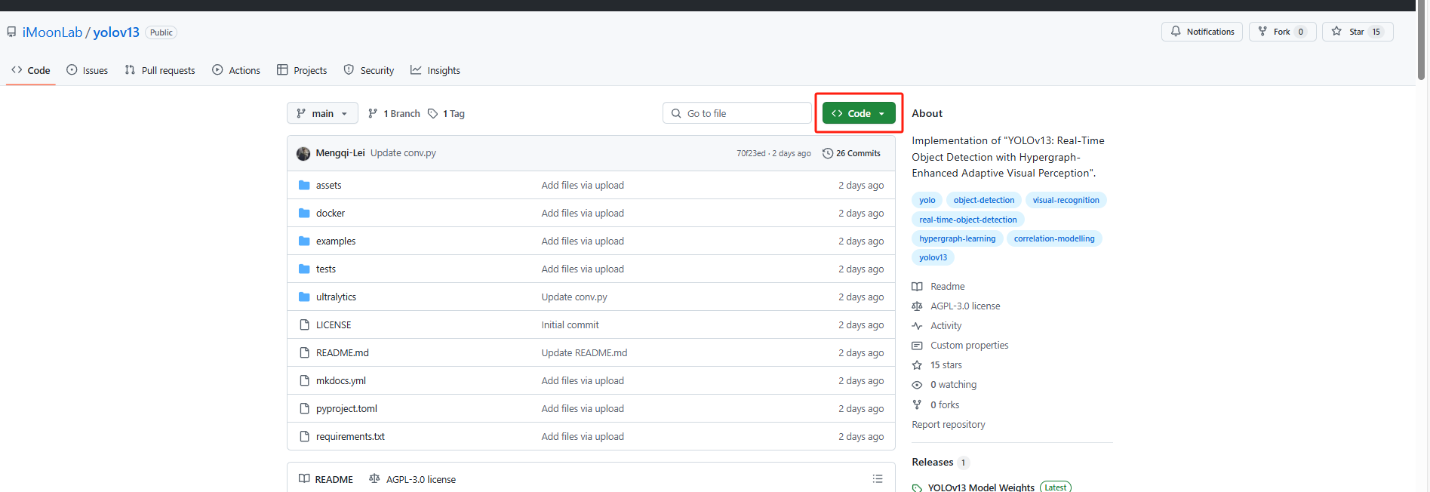This screenshot has height=492, width=1430.
Task: Open the tests folder
Action: tap(326, 269)
